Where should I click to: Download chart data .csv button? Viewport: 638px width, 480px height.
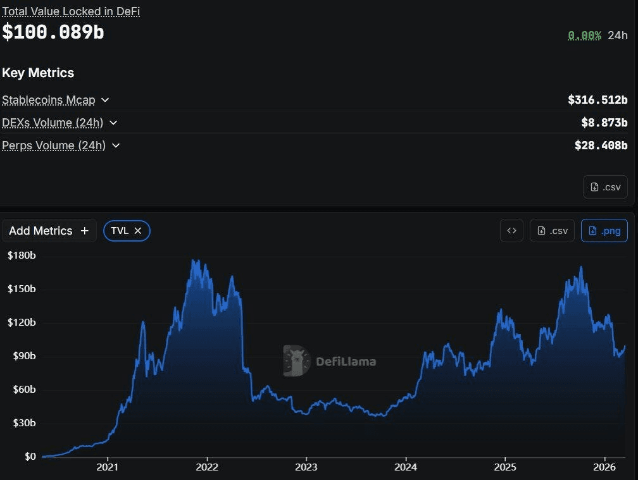553,231
